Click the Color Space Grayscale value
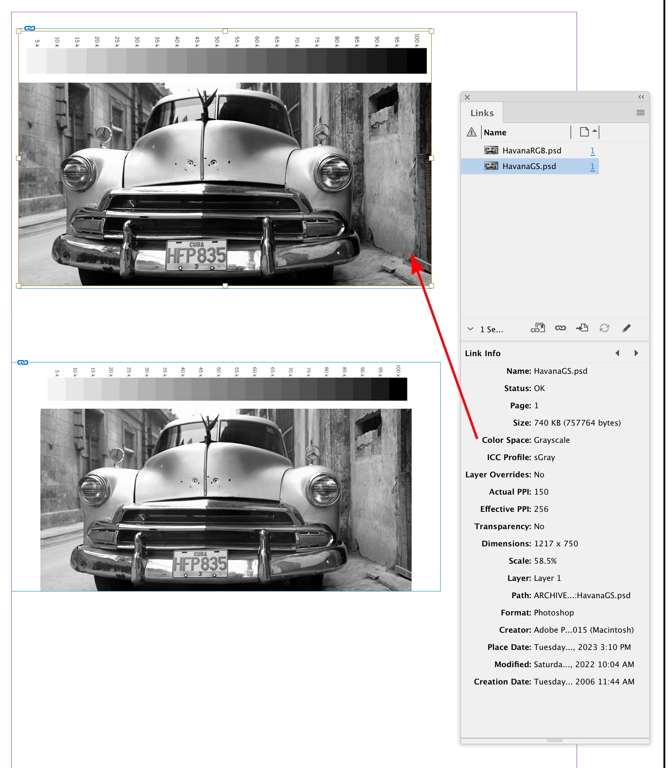The width and height of the screenshot is (668, 768). coord(552,440)
